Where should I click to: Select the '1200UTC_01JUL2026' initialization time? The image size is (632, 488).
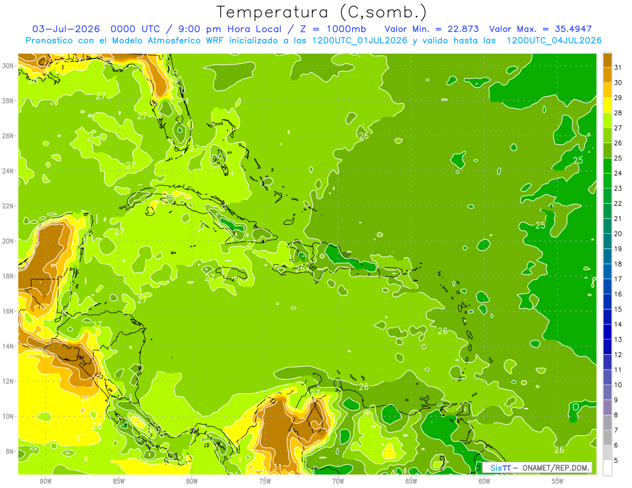(360, 41)
